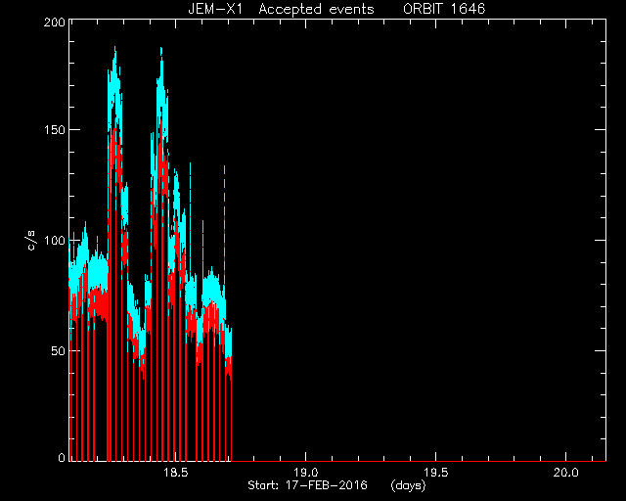
Task: Click the y-axis tick label 50
Action: tap(59, 350)
